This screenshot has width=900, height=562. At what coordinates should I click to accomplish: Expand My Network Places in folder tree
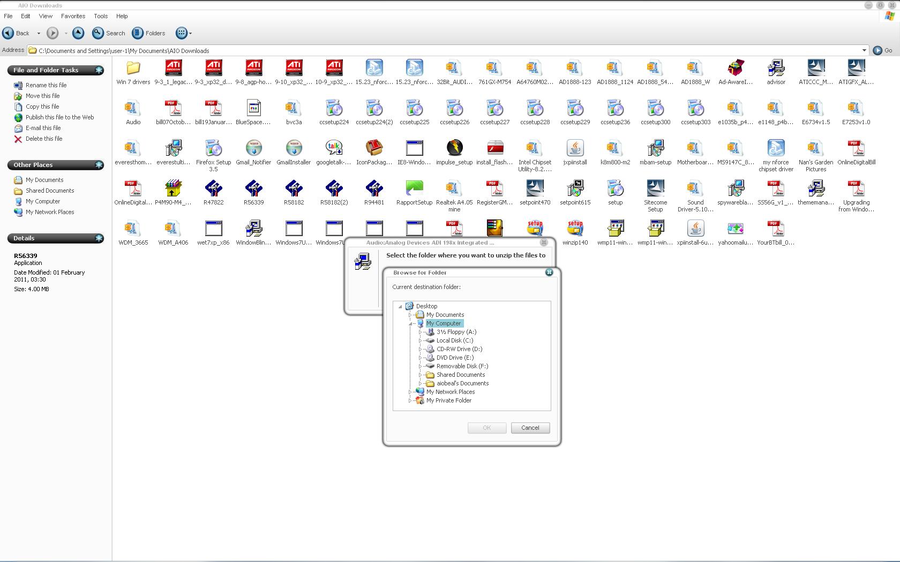[410, 392]
